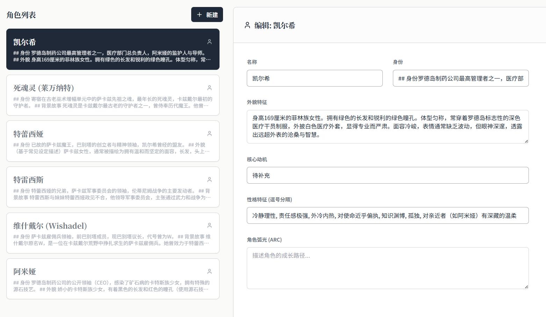
Task: Click the person icon on 死魂灵 (莱万纳特) card
Action: pyautogui.click(x=209, y=88)
